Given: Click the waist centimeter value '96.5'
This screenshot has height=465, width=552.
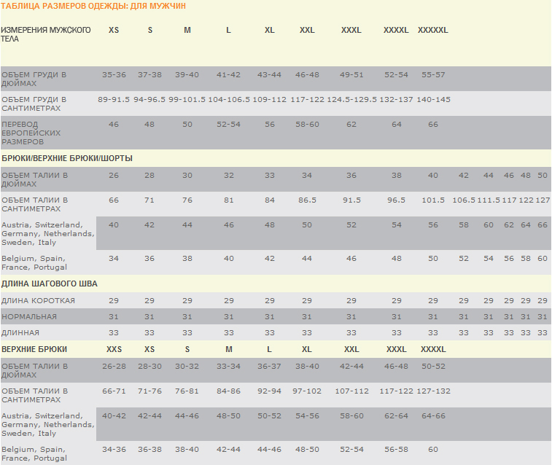Looking at the screenshot, I should click(x=397, y=200).
